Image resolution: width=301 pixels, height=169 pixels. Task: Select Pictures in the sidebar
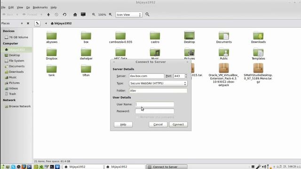coord(12,83)
